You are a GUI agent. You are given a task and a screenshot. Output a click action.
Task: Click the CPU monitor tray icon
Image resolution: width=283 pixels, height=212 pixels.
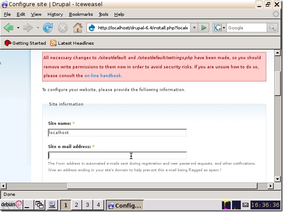tap(226, 205)
